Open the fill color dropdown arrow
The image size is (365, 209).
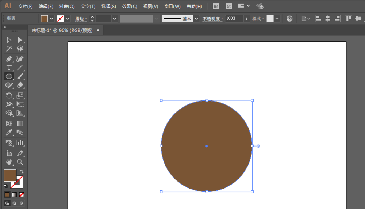[x=51, y=19]
